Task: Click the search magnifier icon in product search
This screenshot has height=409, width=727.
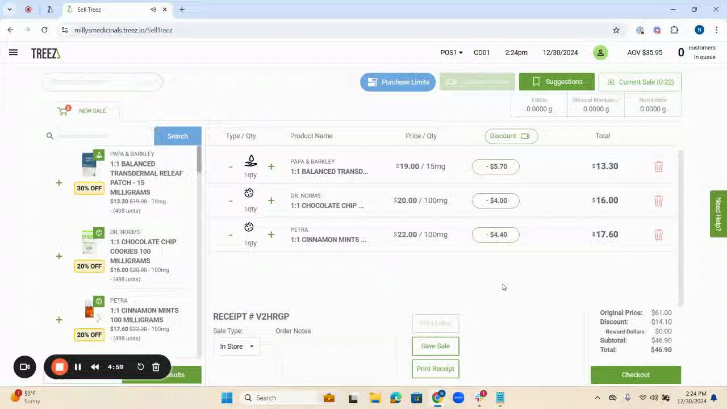Action: 50,136
